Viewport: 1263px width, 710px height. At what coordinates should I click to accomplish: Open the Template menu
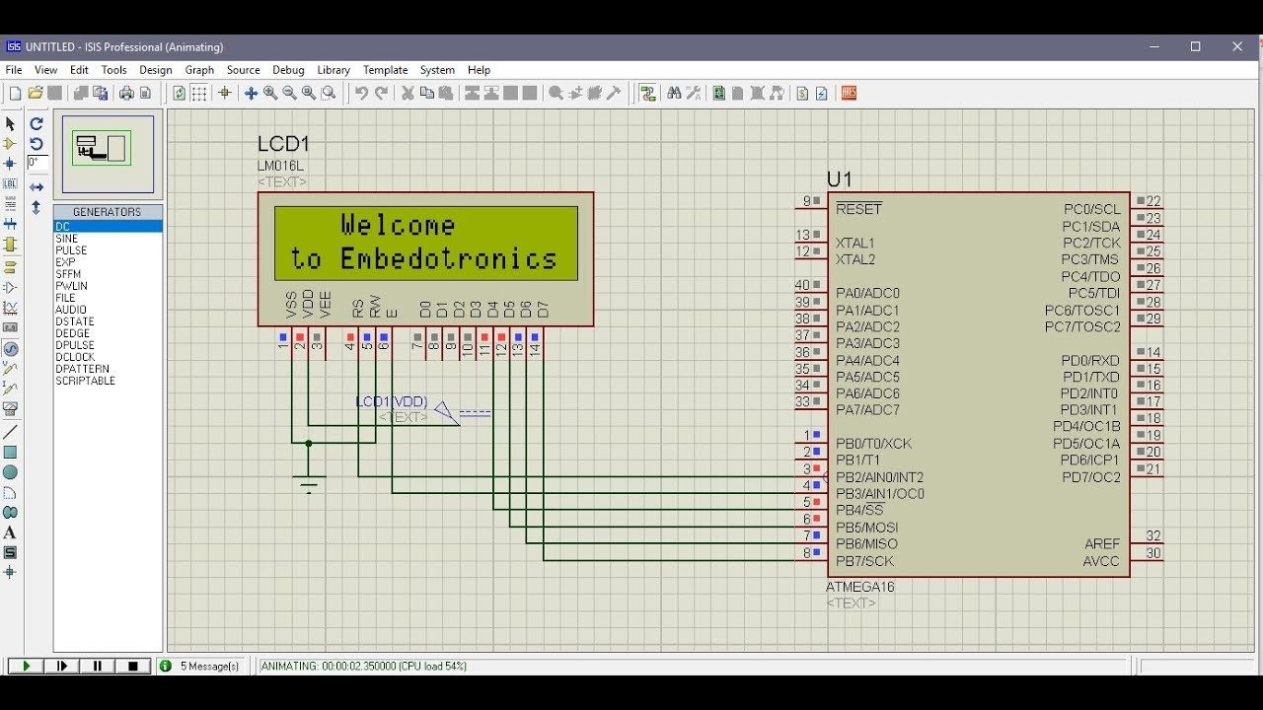pyautogui.click(x=385, y=70)
